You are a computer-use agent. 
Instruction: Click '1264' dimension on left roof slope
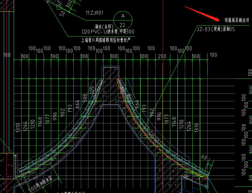pyautogui.click(x=25, y=126)
